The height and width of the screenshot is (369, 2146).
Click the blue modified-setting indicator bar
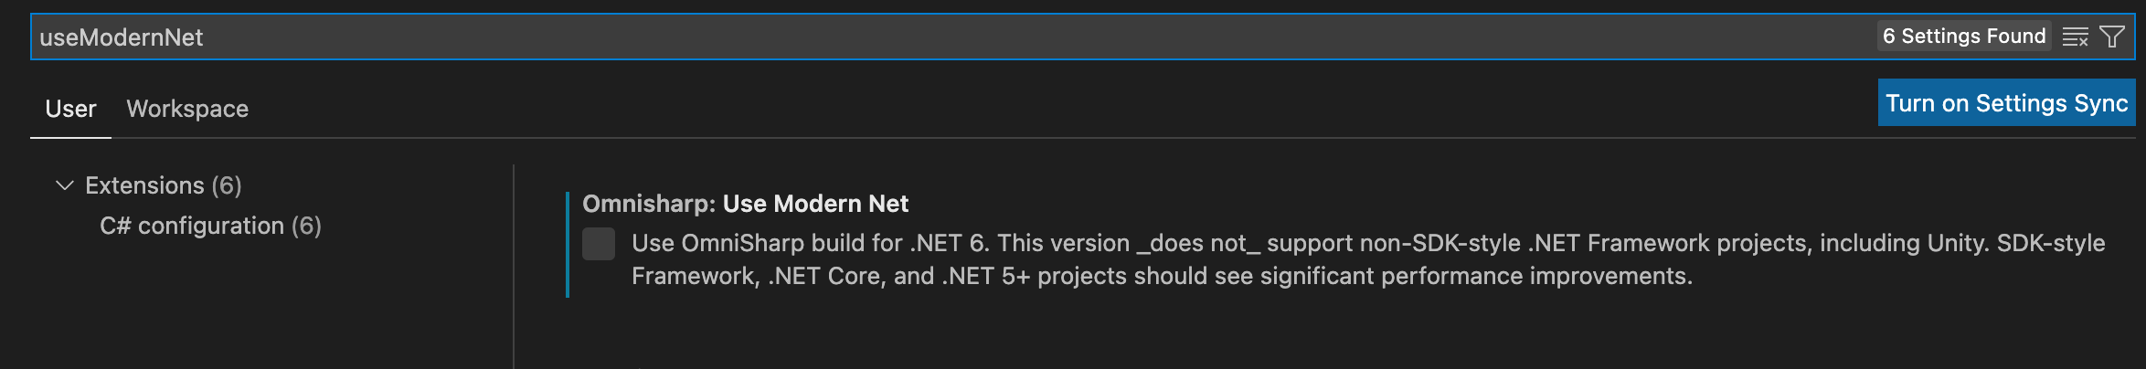568,244
